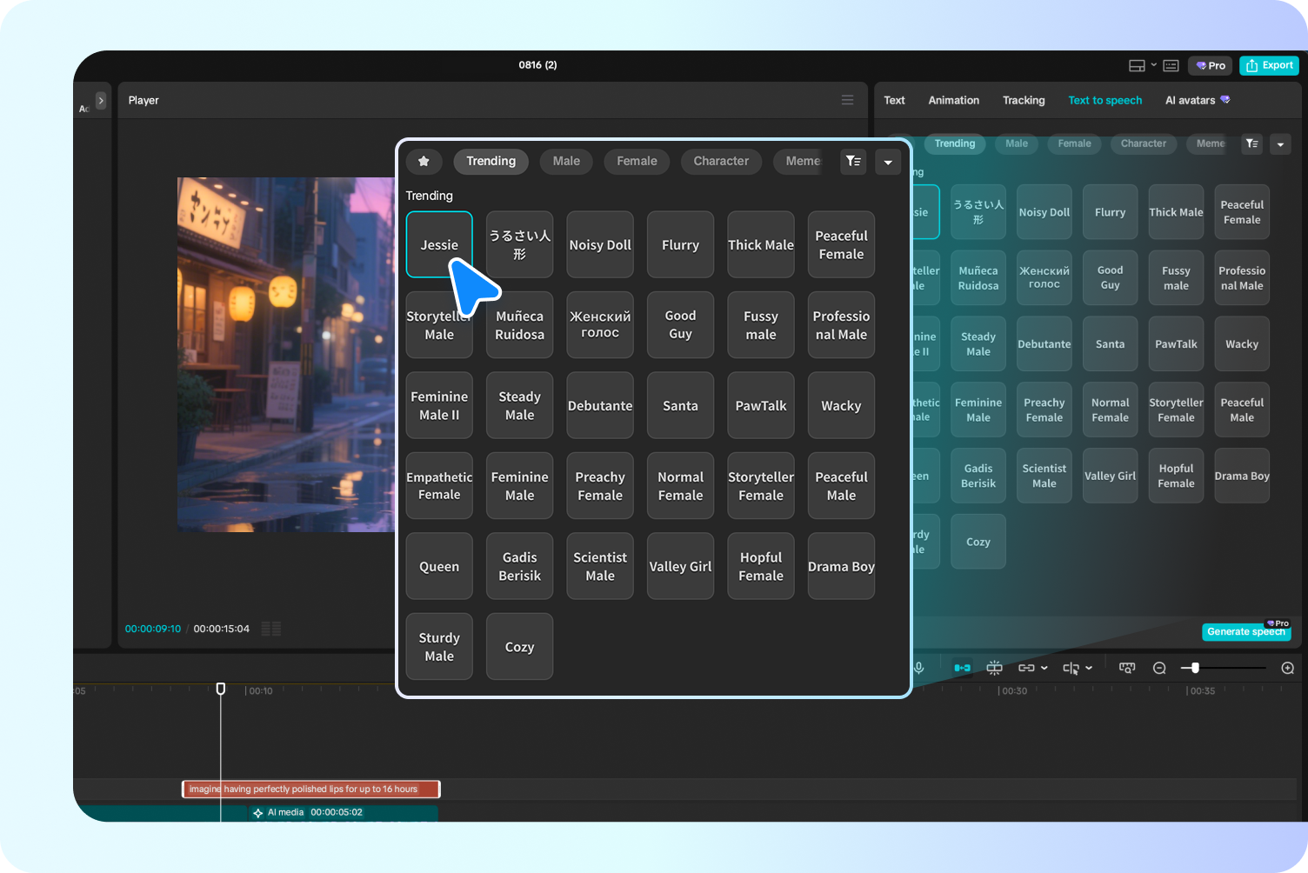Open the Player panel options menu icon
Screen dimensions: 1308x873
click(x=847, y=100)
